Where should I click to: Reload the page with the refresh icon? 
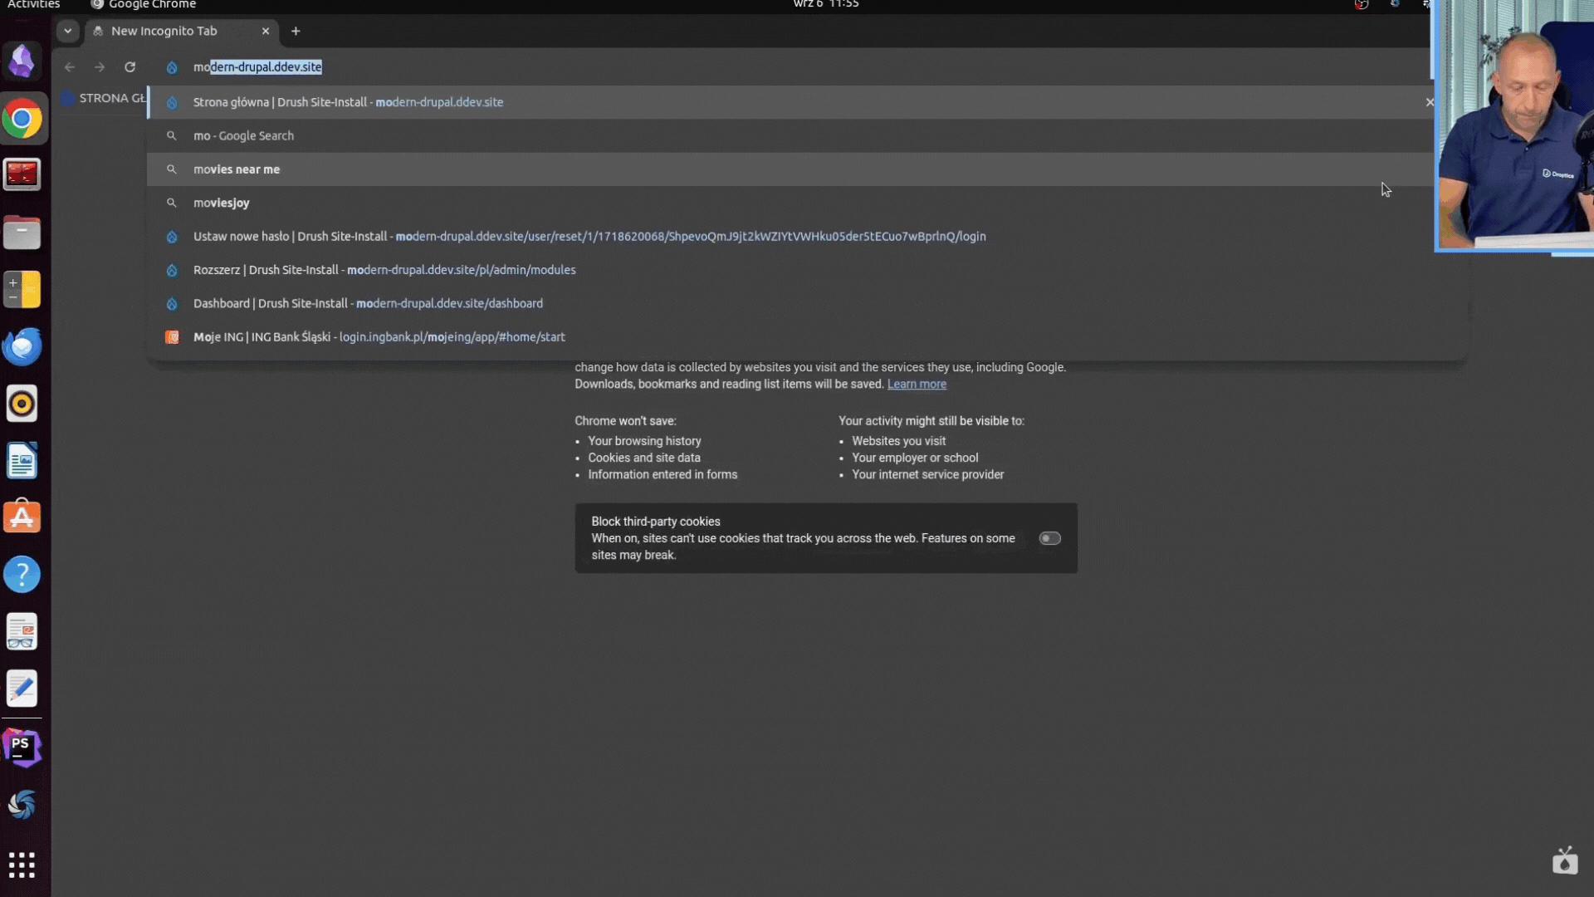(130, 67)
